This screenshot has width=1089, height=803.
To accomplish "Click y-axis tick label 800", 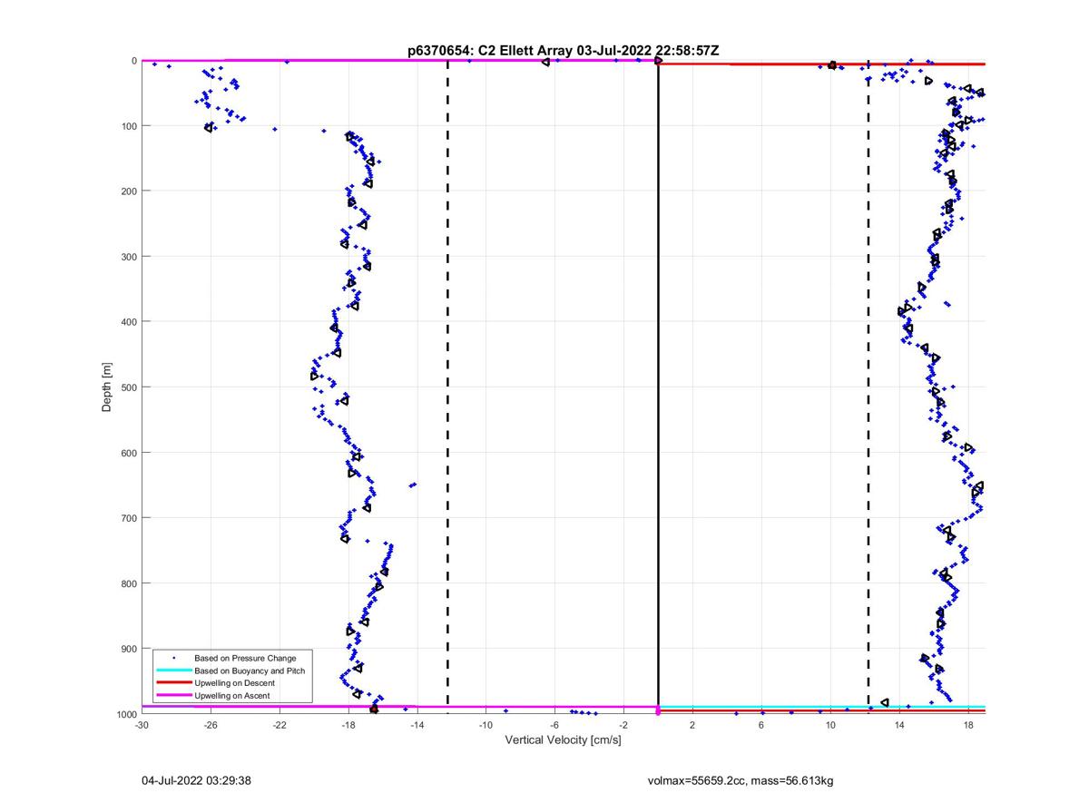I will coord(128,583).
